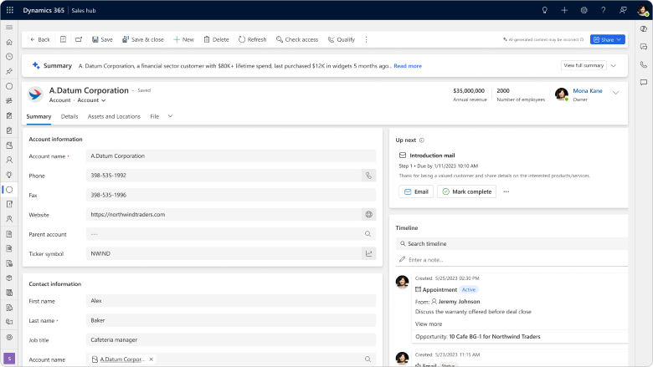Click the lightbulb icon in top bar
The height and width of the screenshot is (367, 653).
(x=544, y=10)
